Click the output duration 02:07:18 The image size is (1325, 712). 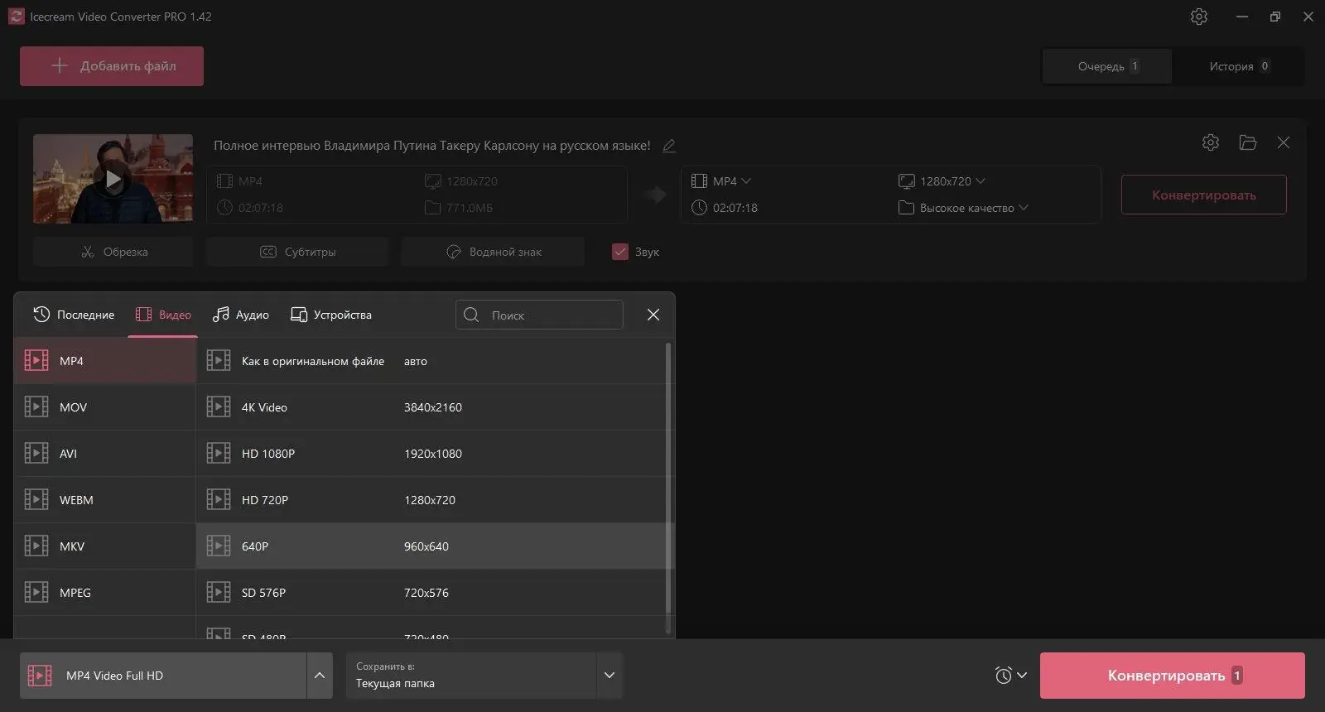pyautogui.click(x=735, y=208)
